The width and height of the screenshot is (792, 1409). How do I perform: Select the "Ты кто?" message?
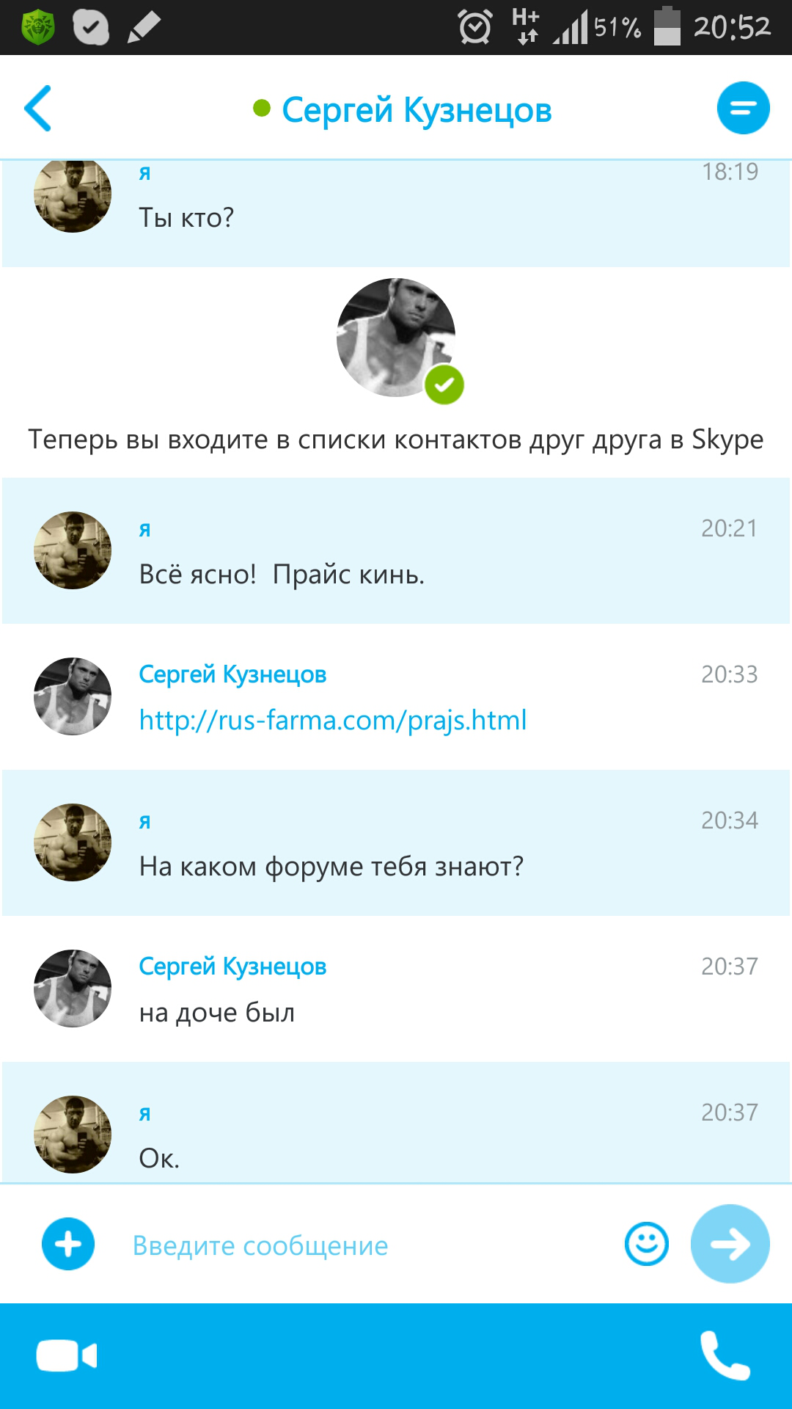point(186,218)
